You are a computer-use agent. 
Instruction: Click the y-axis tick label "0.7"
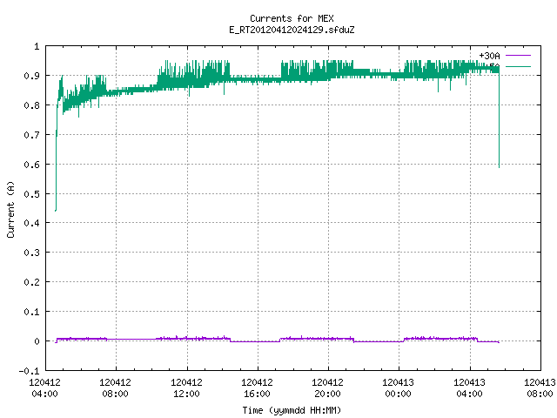point(31,135)
